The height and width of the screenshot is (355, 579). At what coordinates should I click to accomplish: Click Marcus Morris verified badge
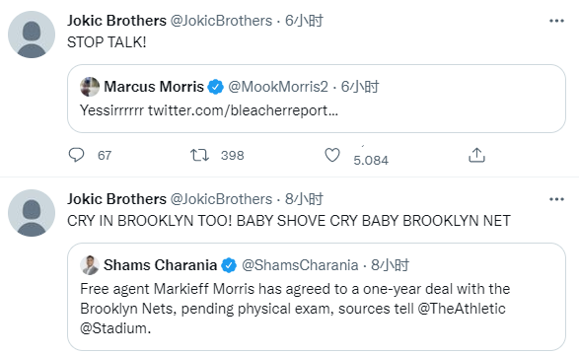pyautogui.click(x=215, y=87)
